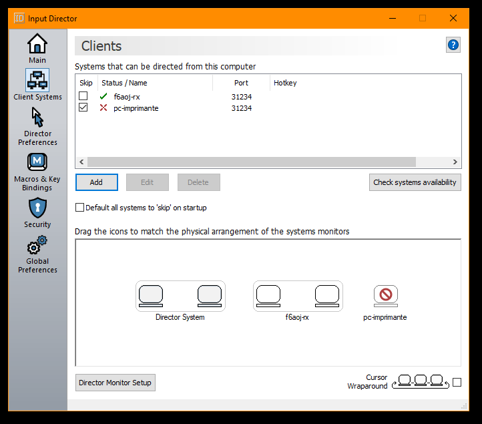Image resolution: width=482 pixels, height=424 pixels.
Task: Select the f6aoj-rx monitors icon in layout
Action: coord(298,296)
